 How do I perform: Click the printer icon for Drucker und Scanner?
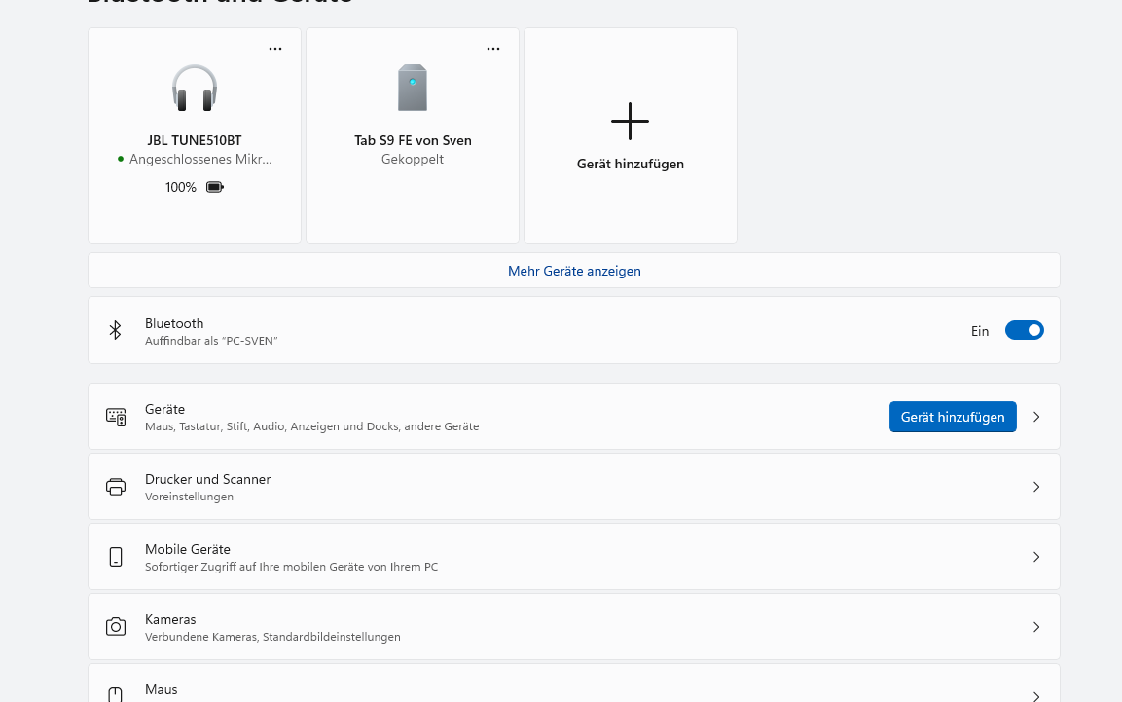click(116, 487)
